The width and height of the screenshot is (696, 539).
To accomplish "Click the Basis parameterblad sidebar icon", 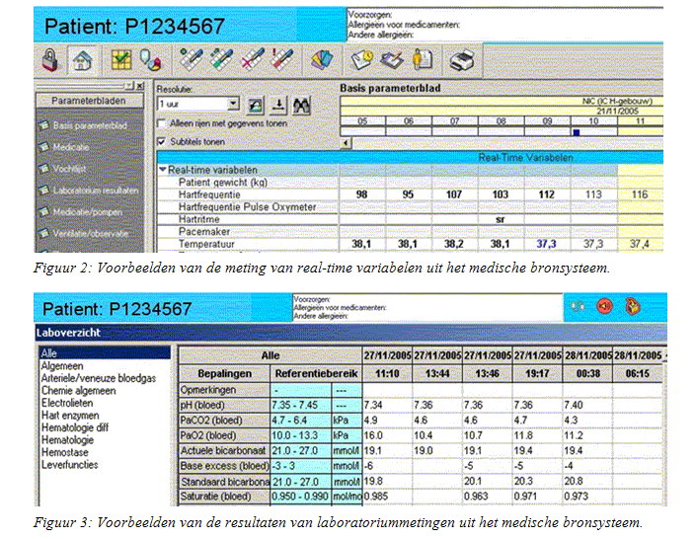I will pyautogui.click(x=43, y=125).
